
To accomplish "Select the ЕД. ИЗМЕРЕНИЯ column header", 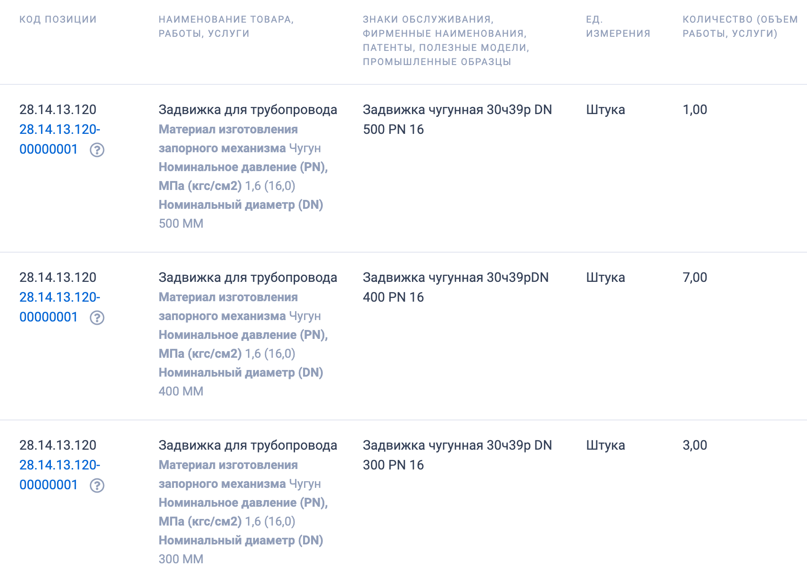I will (618, 26).
